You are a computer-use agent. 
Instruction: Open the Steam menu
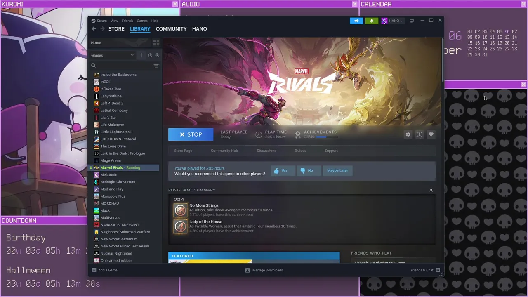click(99, 21)
